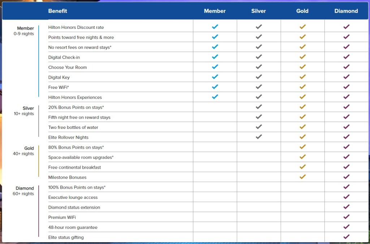Click Diamond checkmark for Executive lounge access

click(x=347, y=197)
